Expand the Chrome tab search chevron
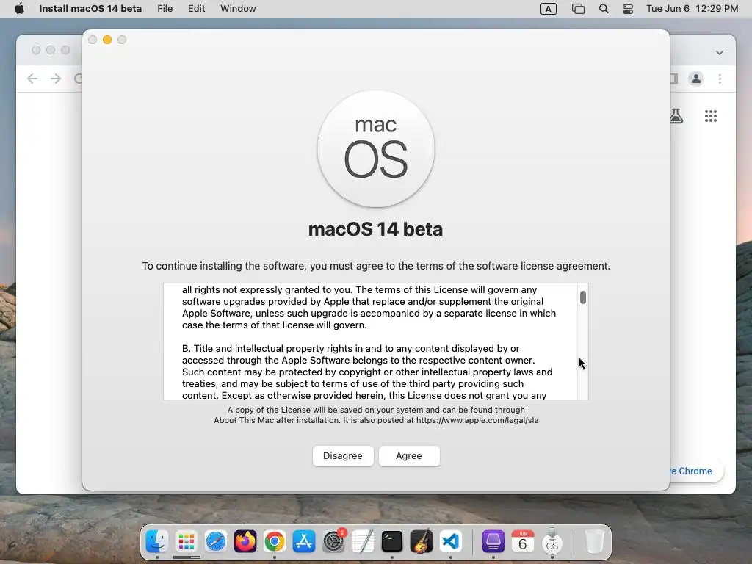The image size is (752, 564). [720, 53]
